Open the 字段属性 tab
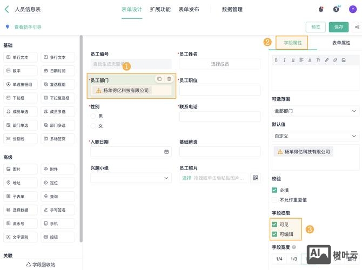 (292, 43)
